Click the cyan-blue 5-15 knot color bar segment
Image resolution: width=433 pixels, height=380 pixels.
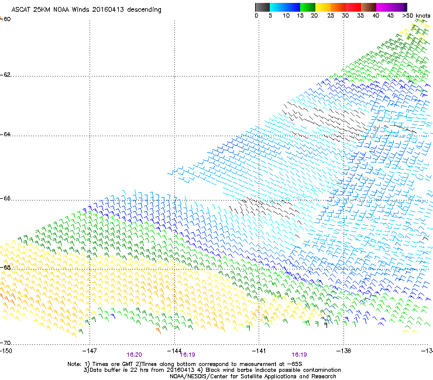285,7
